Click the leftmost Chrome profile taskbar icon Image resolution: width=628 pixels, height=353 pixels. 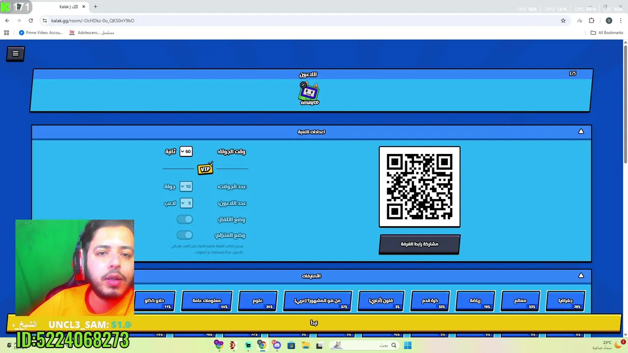tap(219, 345)
